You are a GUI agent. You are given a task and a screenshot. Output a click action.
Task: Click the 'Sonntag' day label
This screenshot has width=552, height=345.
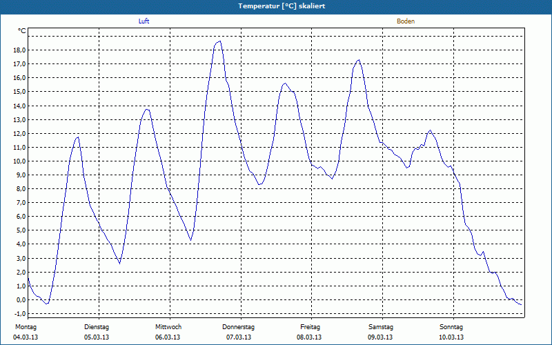tap(451, 327)
